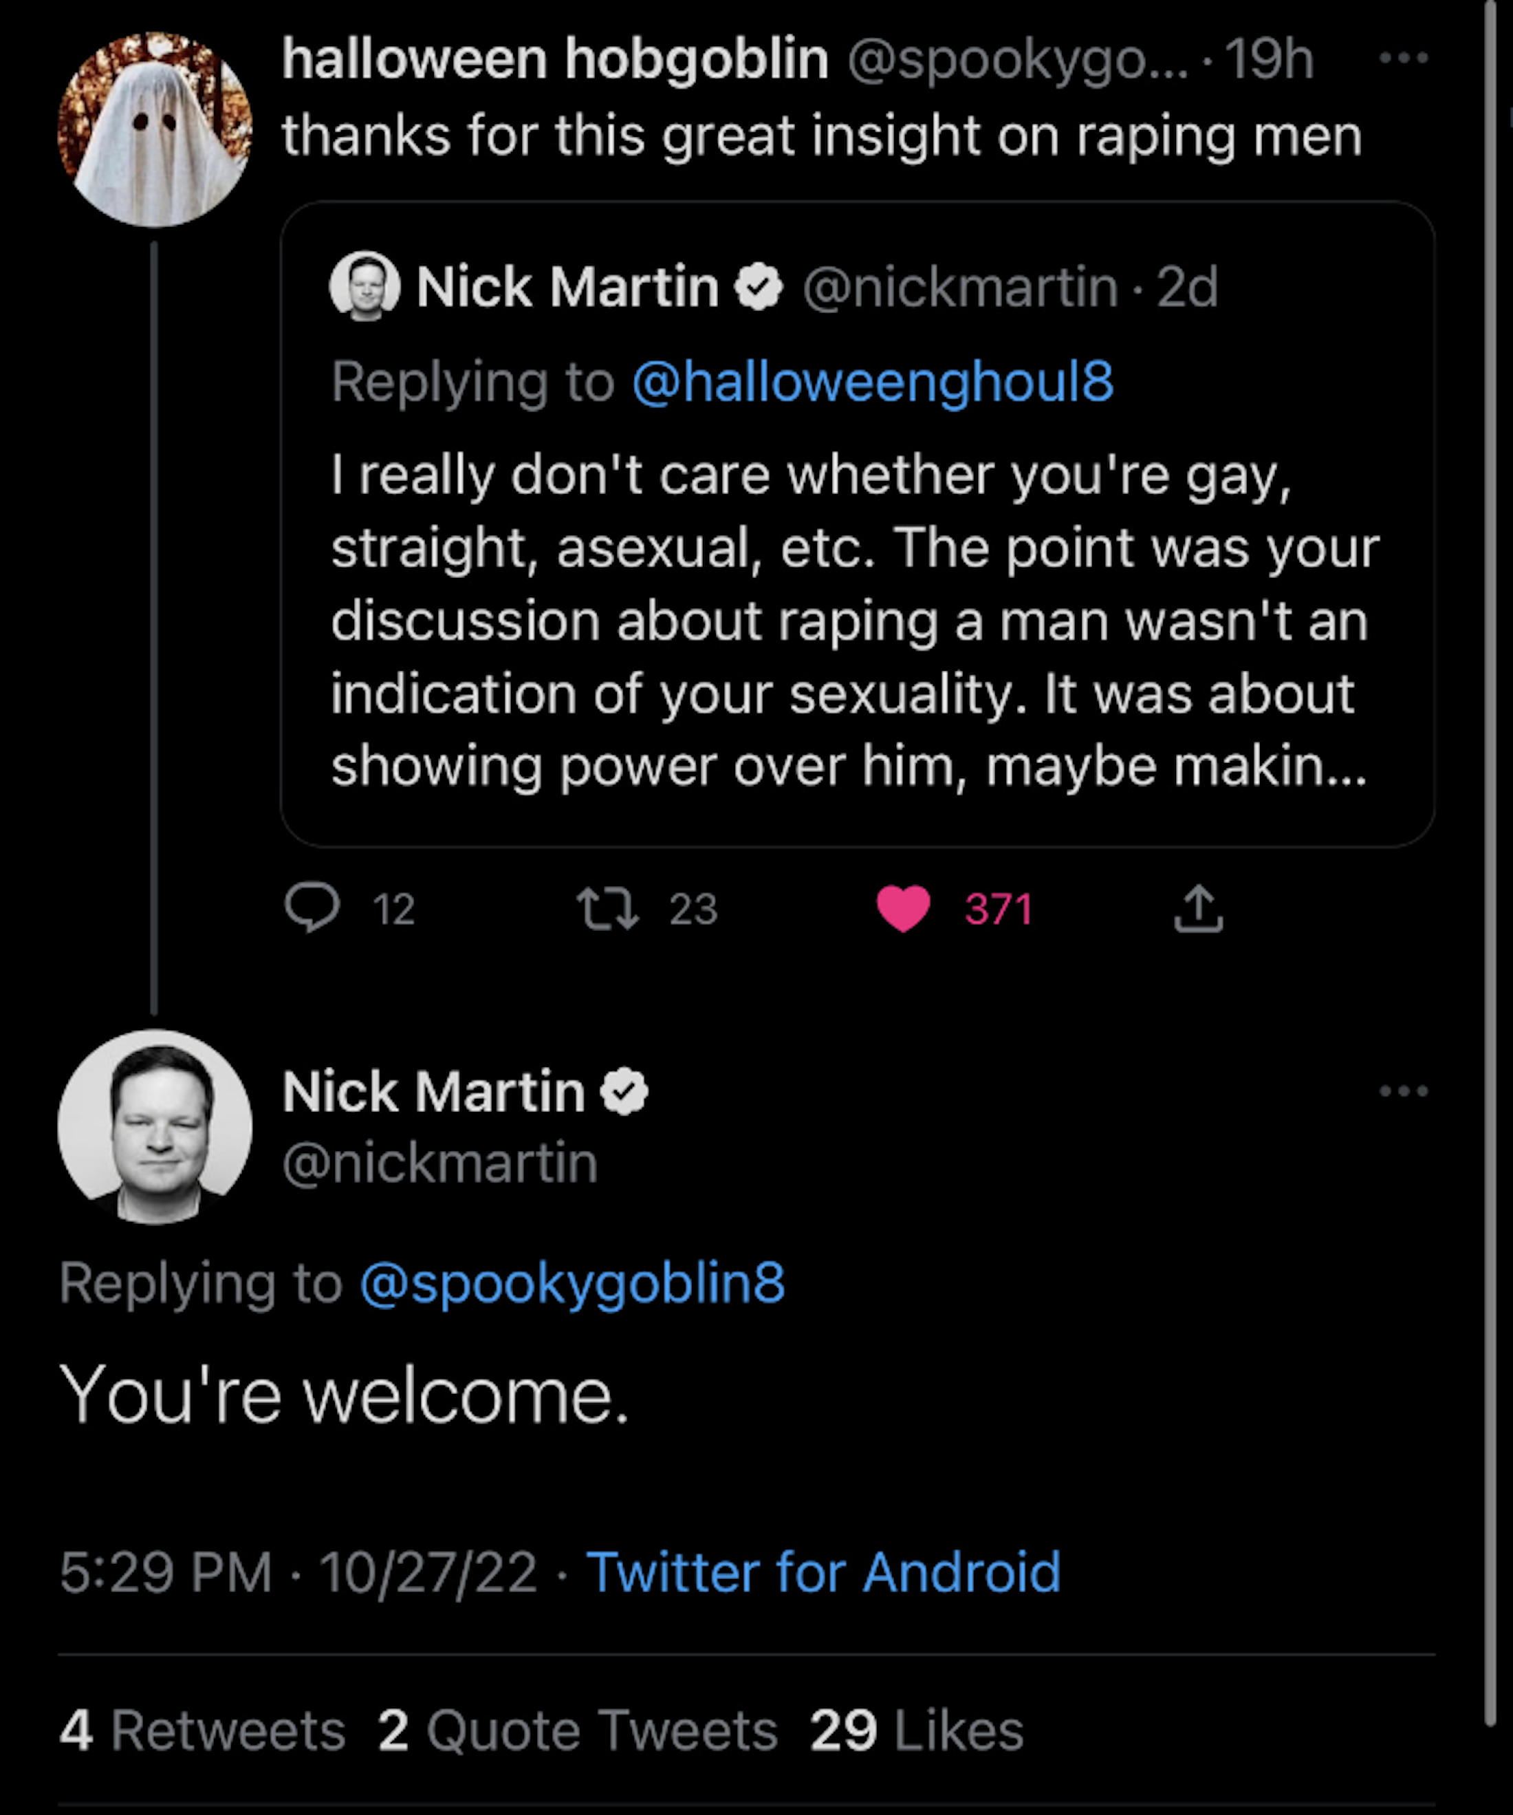This screenshot has width=1513, height=1815.
Task: View the 2 Quote Tweets list
Action: coord(577,1730)
